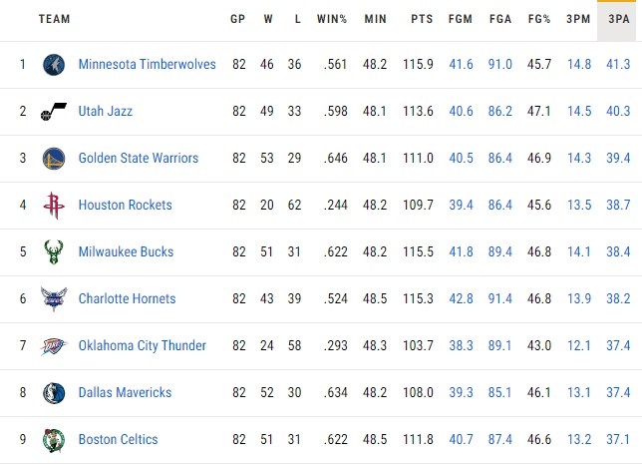Image resolution: width=642 pixels, height=465 pixels.
Task: Click the Milwaukee Bucks logo icon
Action: pyautogui.click(x=53, y=252)
